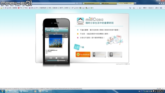Open the media player taskbar icon
The height and width of the screenshot is (93, 165).
[x=35, y=91]
